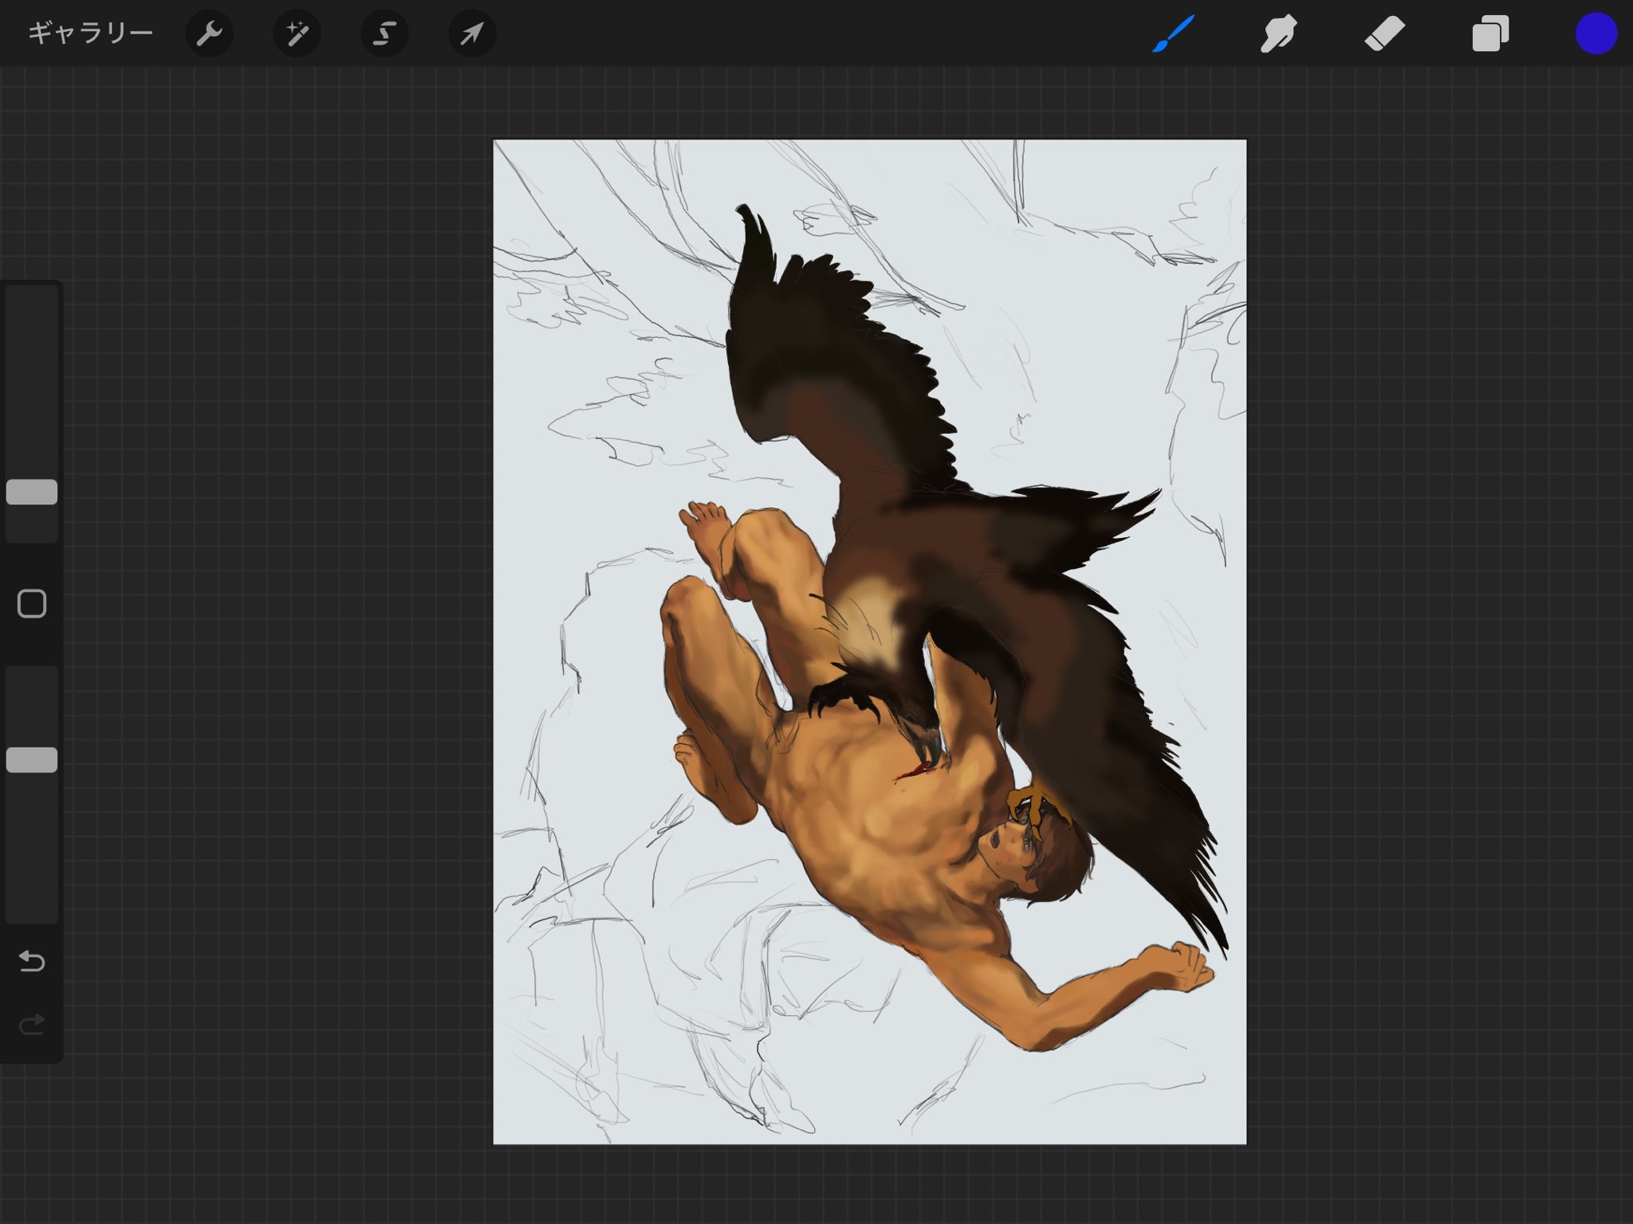This screenshot has height=1224, width=1633.
Task: Click the brush size slider handle
Action: click(x=32, y=492)
